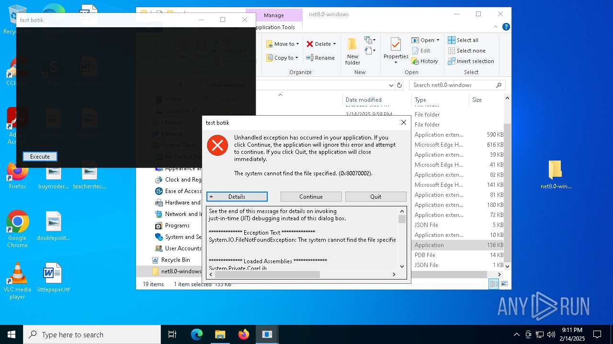Click the Search net8.0-windows field

458,85
